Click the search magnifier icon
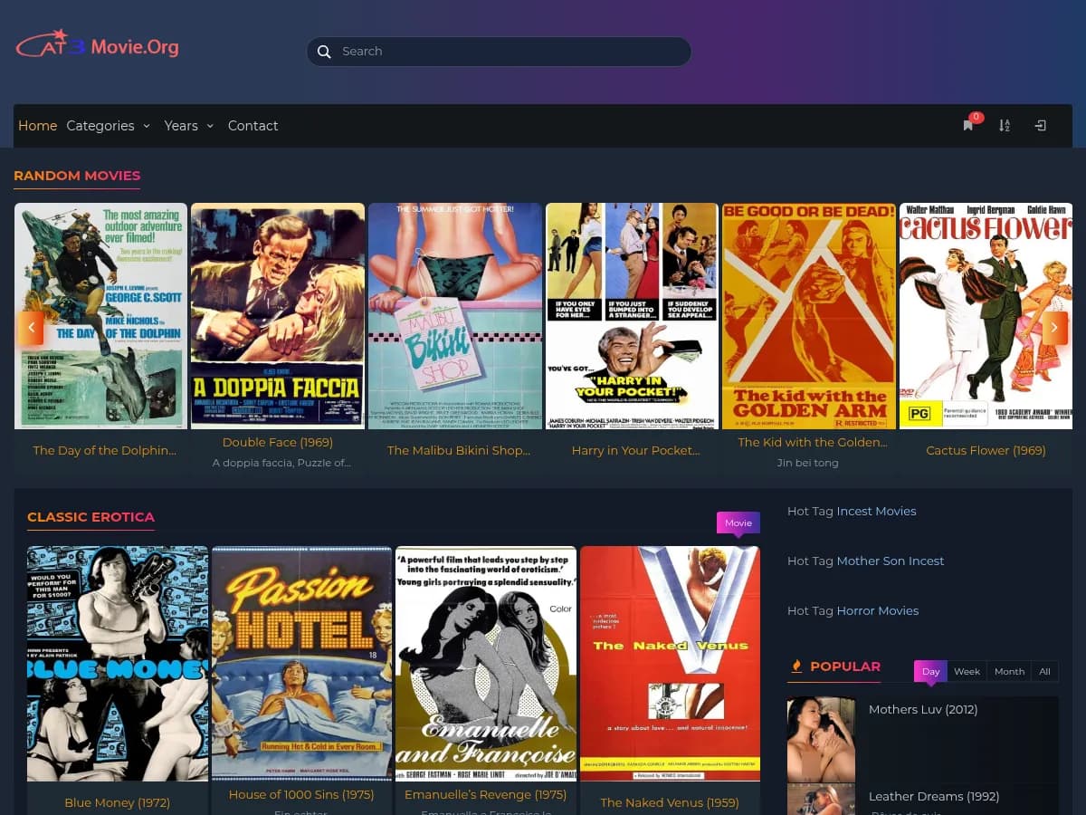 (x=324, y=52)
